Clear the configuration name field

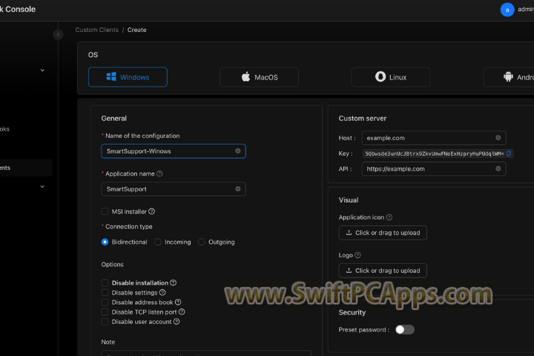[x=238, y=151]
